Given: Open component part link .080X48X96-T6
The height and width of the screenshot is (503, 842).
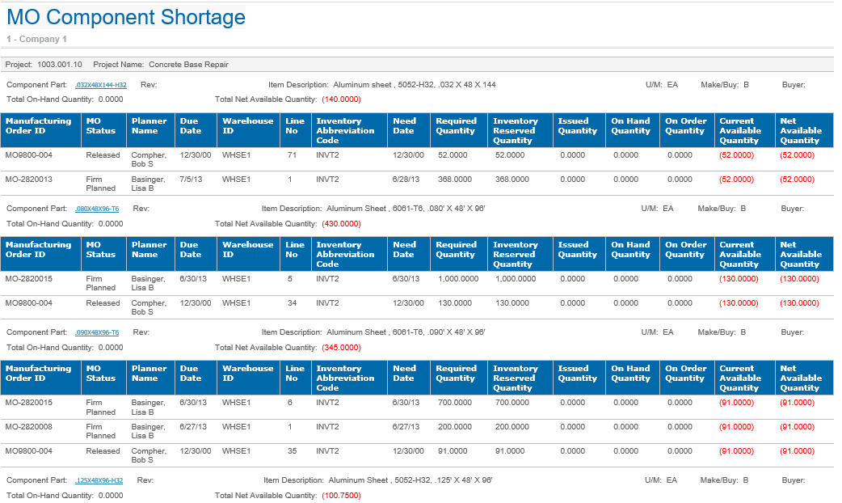Looking at the screenshot, I should coord(97,209).
